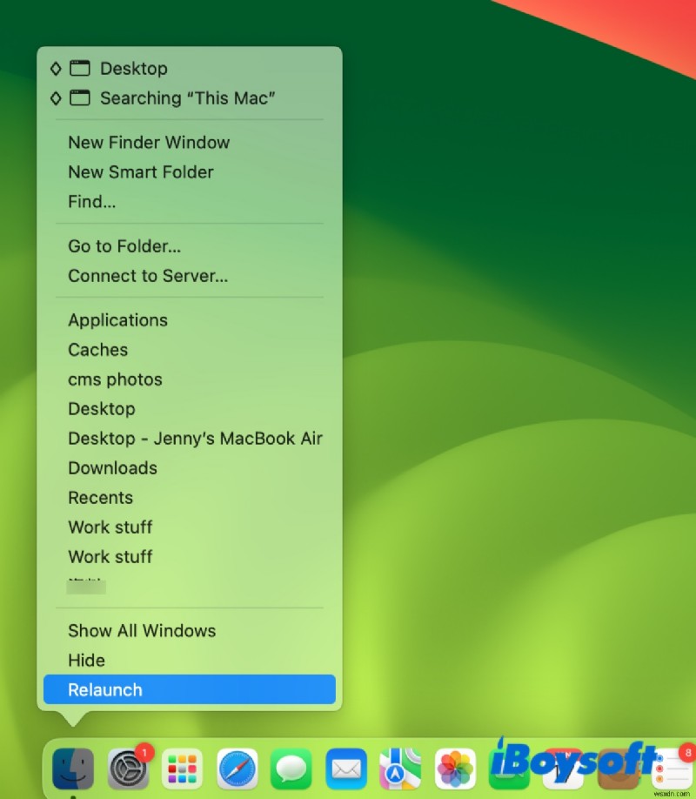
Task: Open the Downloads folder entry
Action: coord(189,467)
